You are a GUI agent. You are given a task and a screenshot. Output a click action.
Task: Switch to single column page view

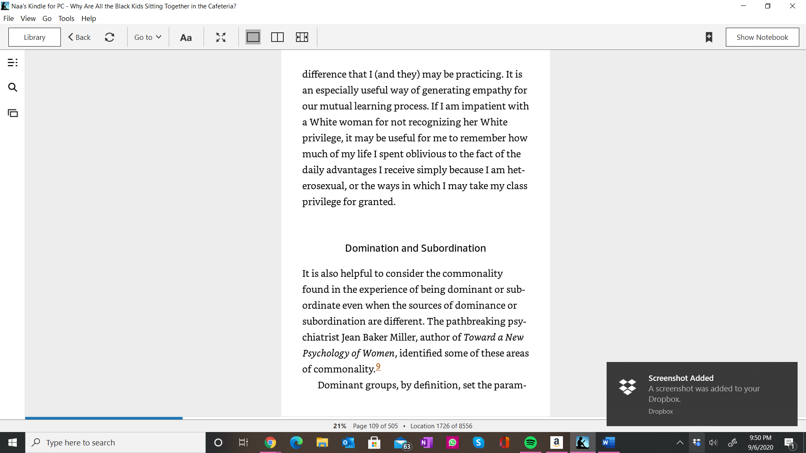pos(253,37)
